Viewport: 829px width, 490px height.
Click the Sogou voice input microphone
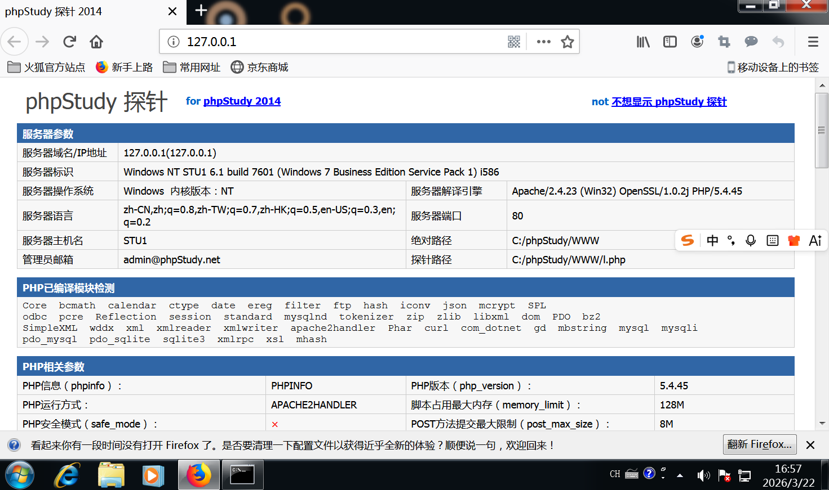[x=751, y=241]
